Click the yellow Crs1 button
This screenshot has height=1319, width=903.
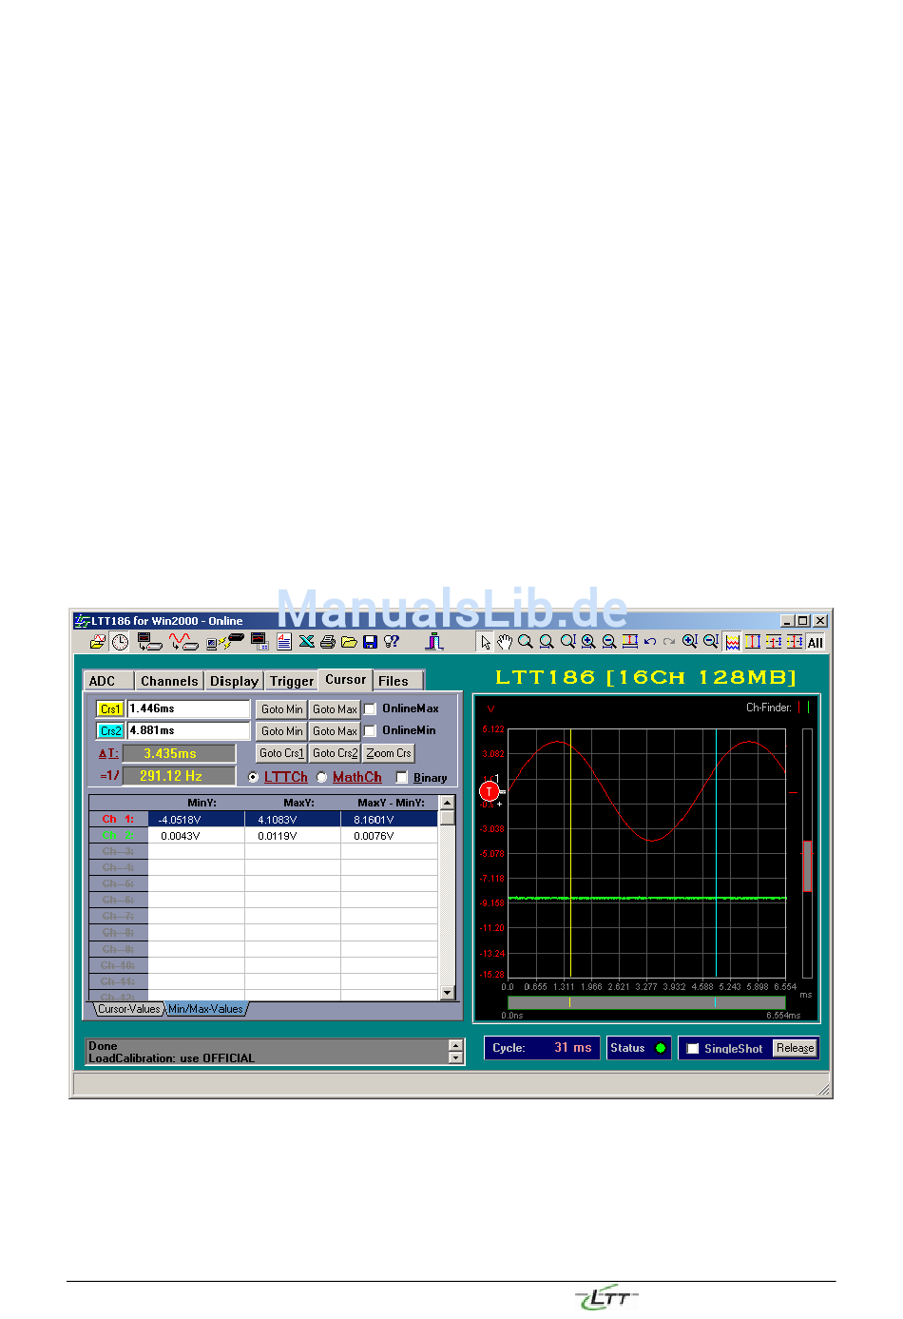(x=110, y=709)
